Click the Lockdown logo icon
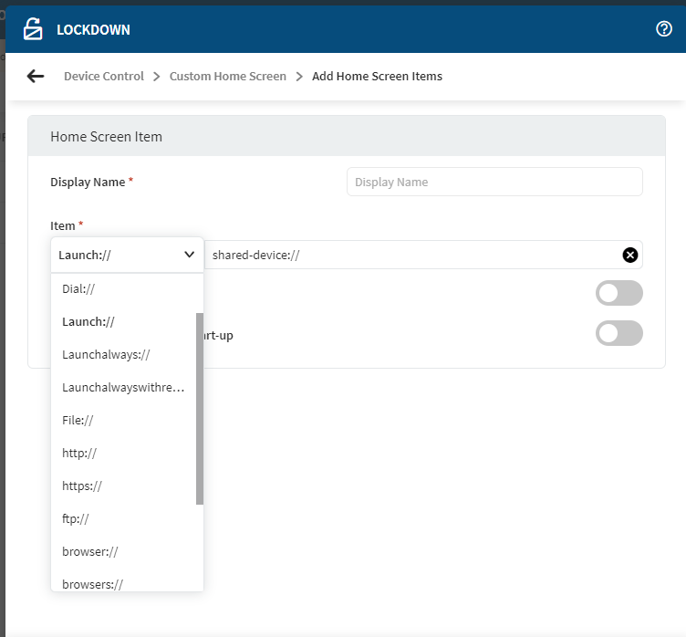This screenshot has width=686, height=637. click(x=33, y=29)
